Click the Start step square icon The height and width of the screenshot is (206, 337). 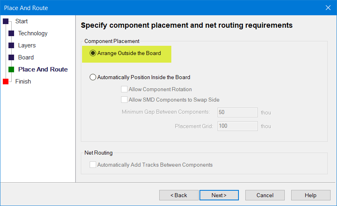point(6,21)
